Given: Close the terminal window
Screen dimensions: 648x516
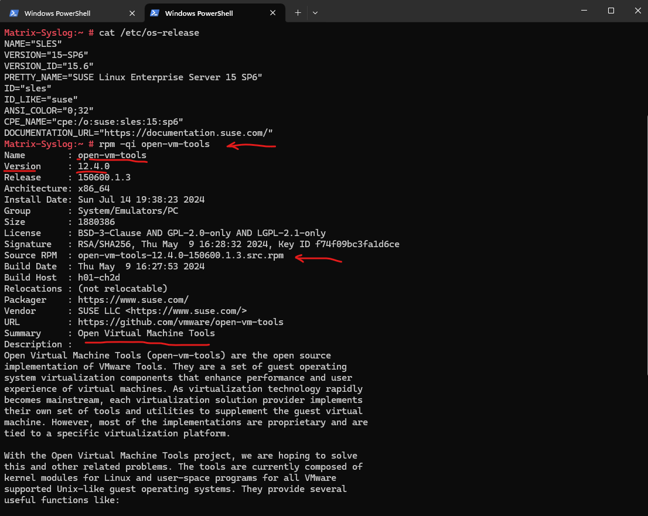Looking at the screenshot, I should [637, 11].
